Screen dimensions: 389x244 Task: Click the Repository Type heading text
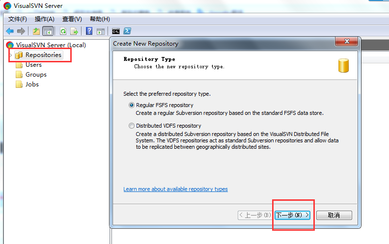pos(149,59)
